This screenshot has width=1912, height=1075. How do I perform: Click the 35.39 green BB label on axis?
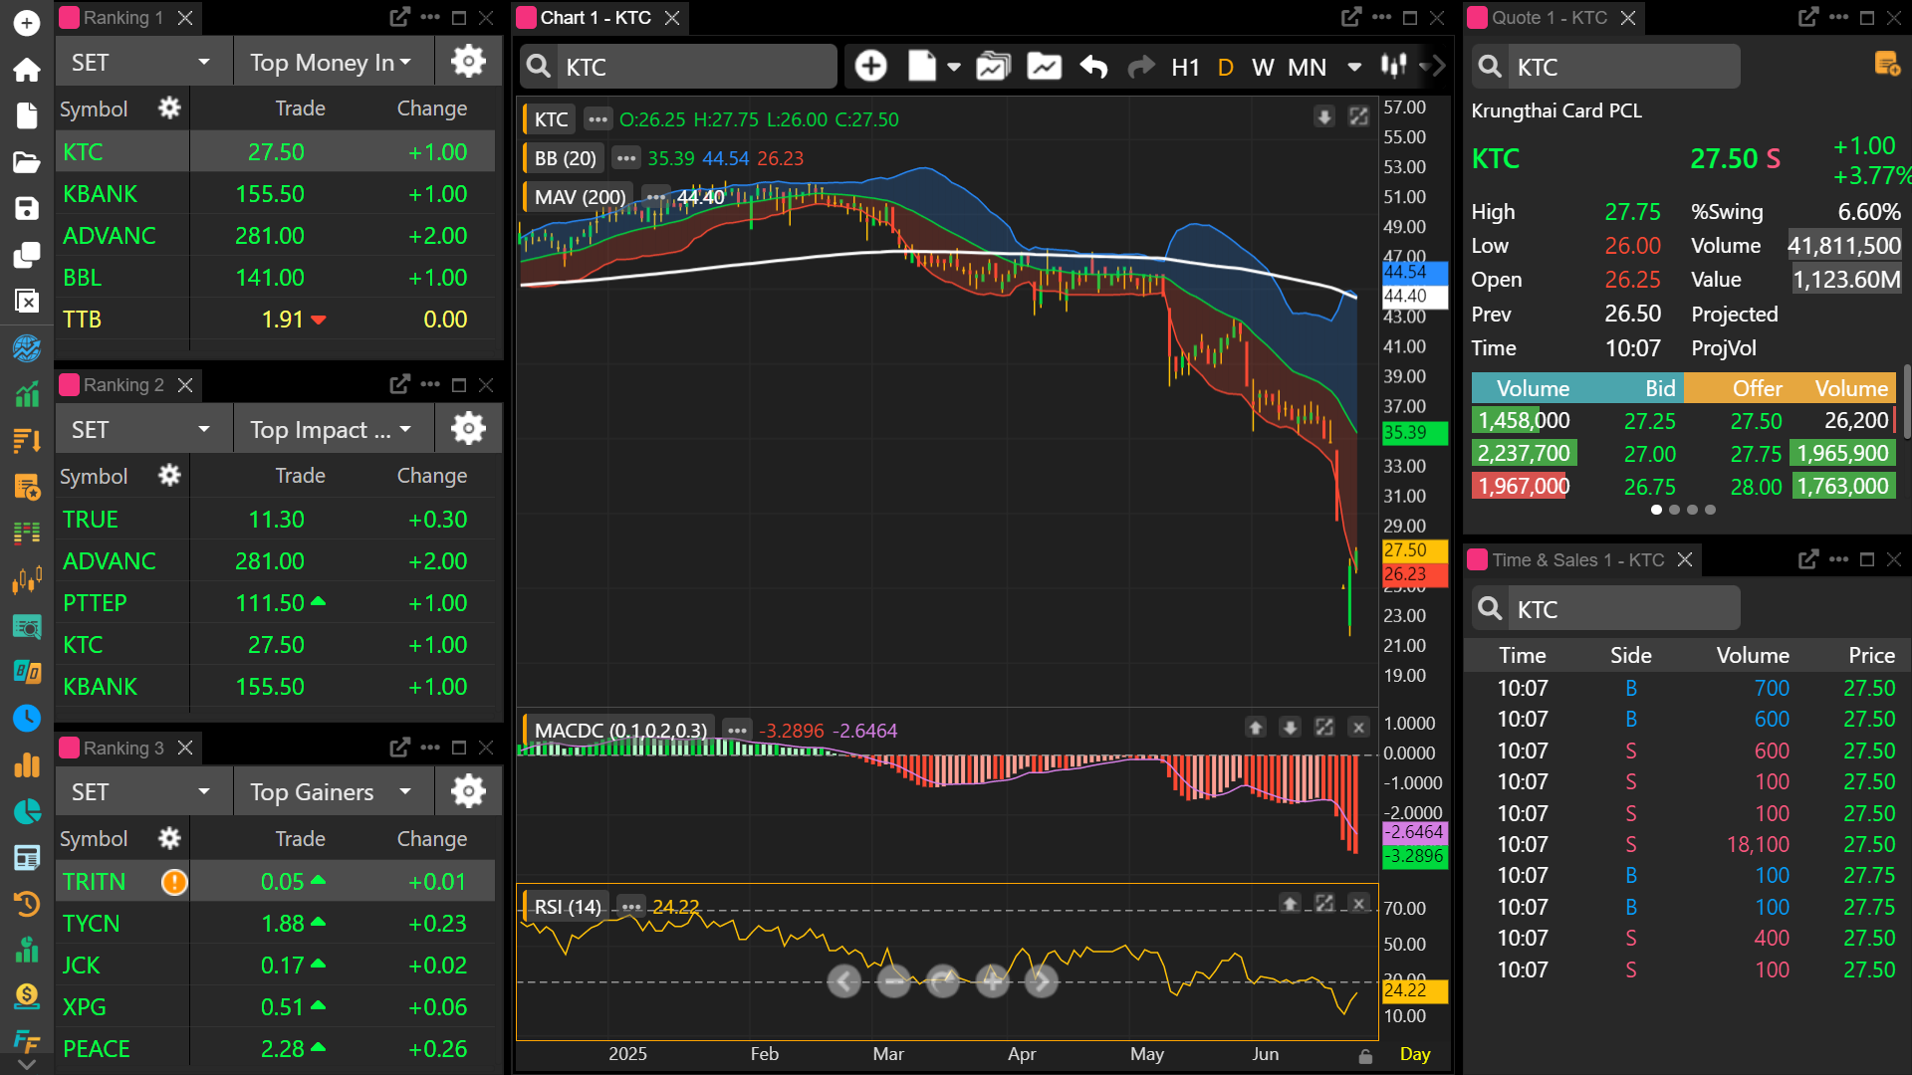[x=1414, y=433]
